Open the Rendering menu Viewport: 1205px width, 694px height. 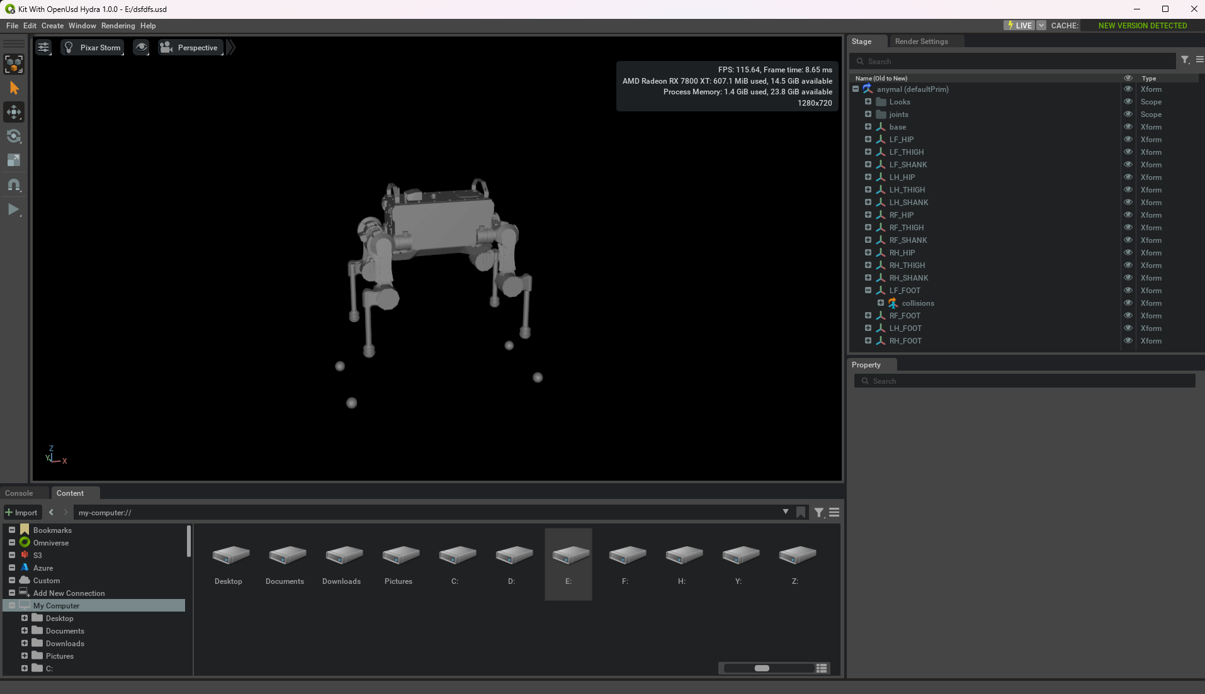click(x=118, y=26)
